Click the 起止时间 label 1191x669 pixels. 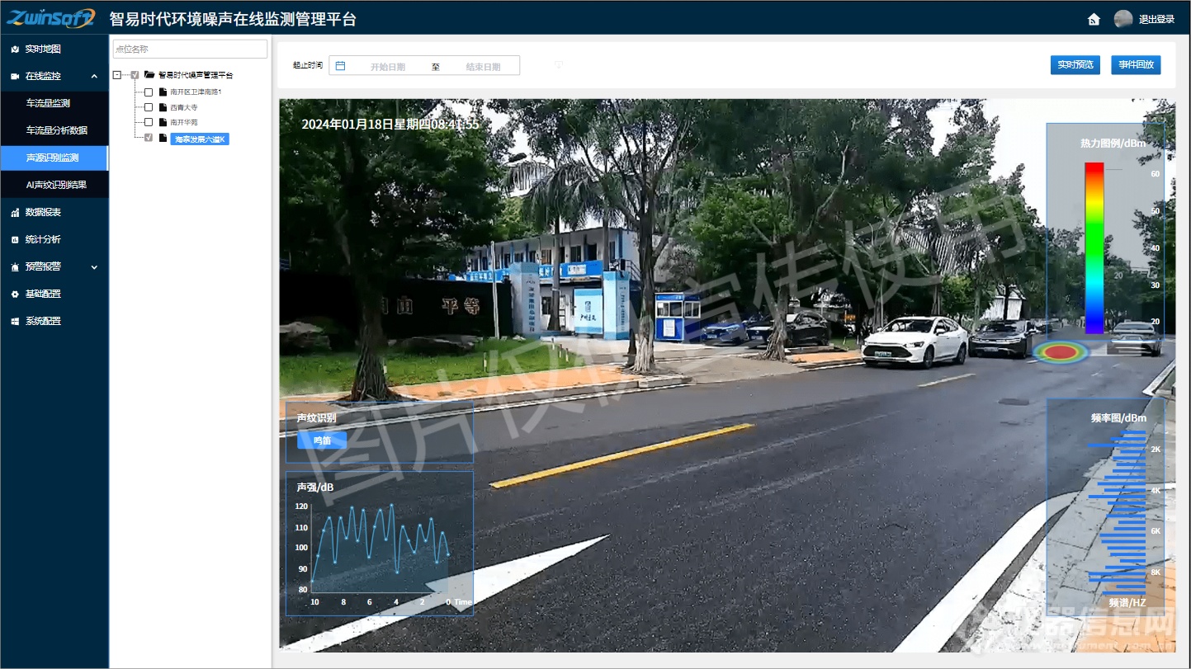[x=308, y=65]
